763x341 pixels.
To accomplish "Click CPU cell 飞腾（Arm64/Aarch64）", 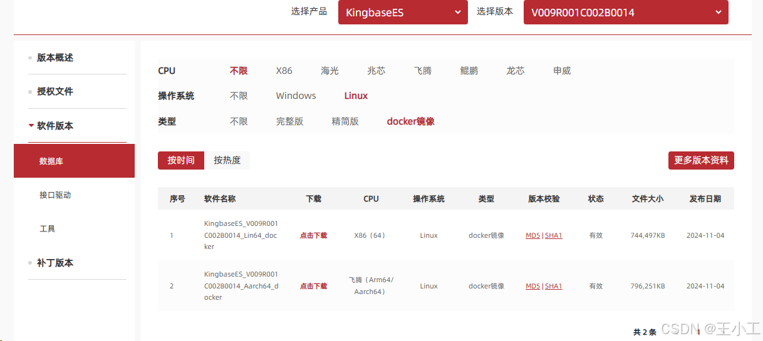I will (x=371, y=286).
